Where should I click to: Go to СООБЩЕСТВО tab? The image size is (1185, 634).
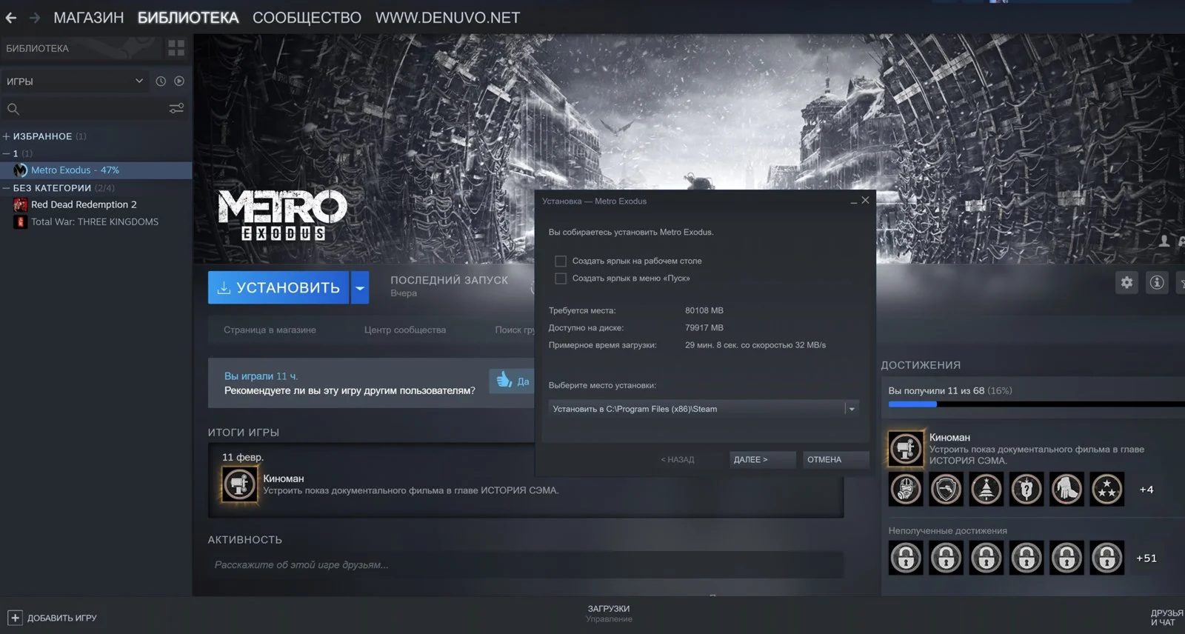click(x=307, y=18)
